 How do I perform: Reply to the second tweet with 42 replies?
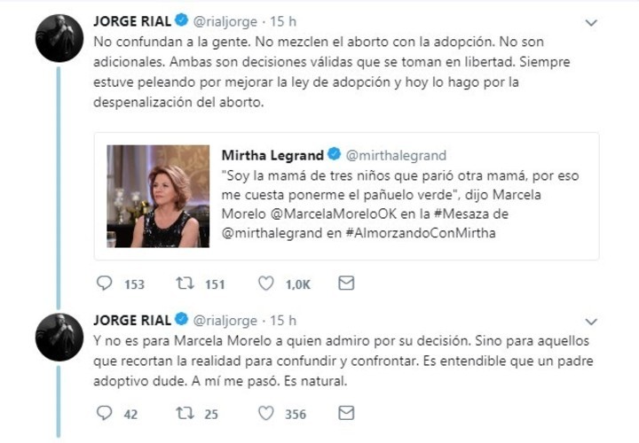click(104, 413)
